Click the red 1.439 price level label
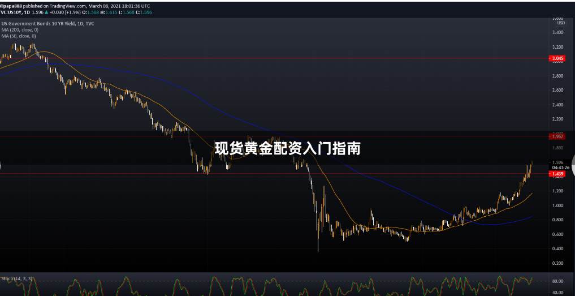 (x=557, y=174)
